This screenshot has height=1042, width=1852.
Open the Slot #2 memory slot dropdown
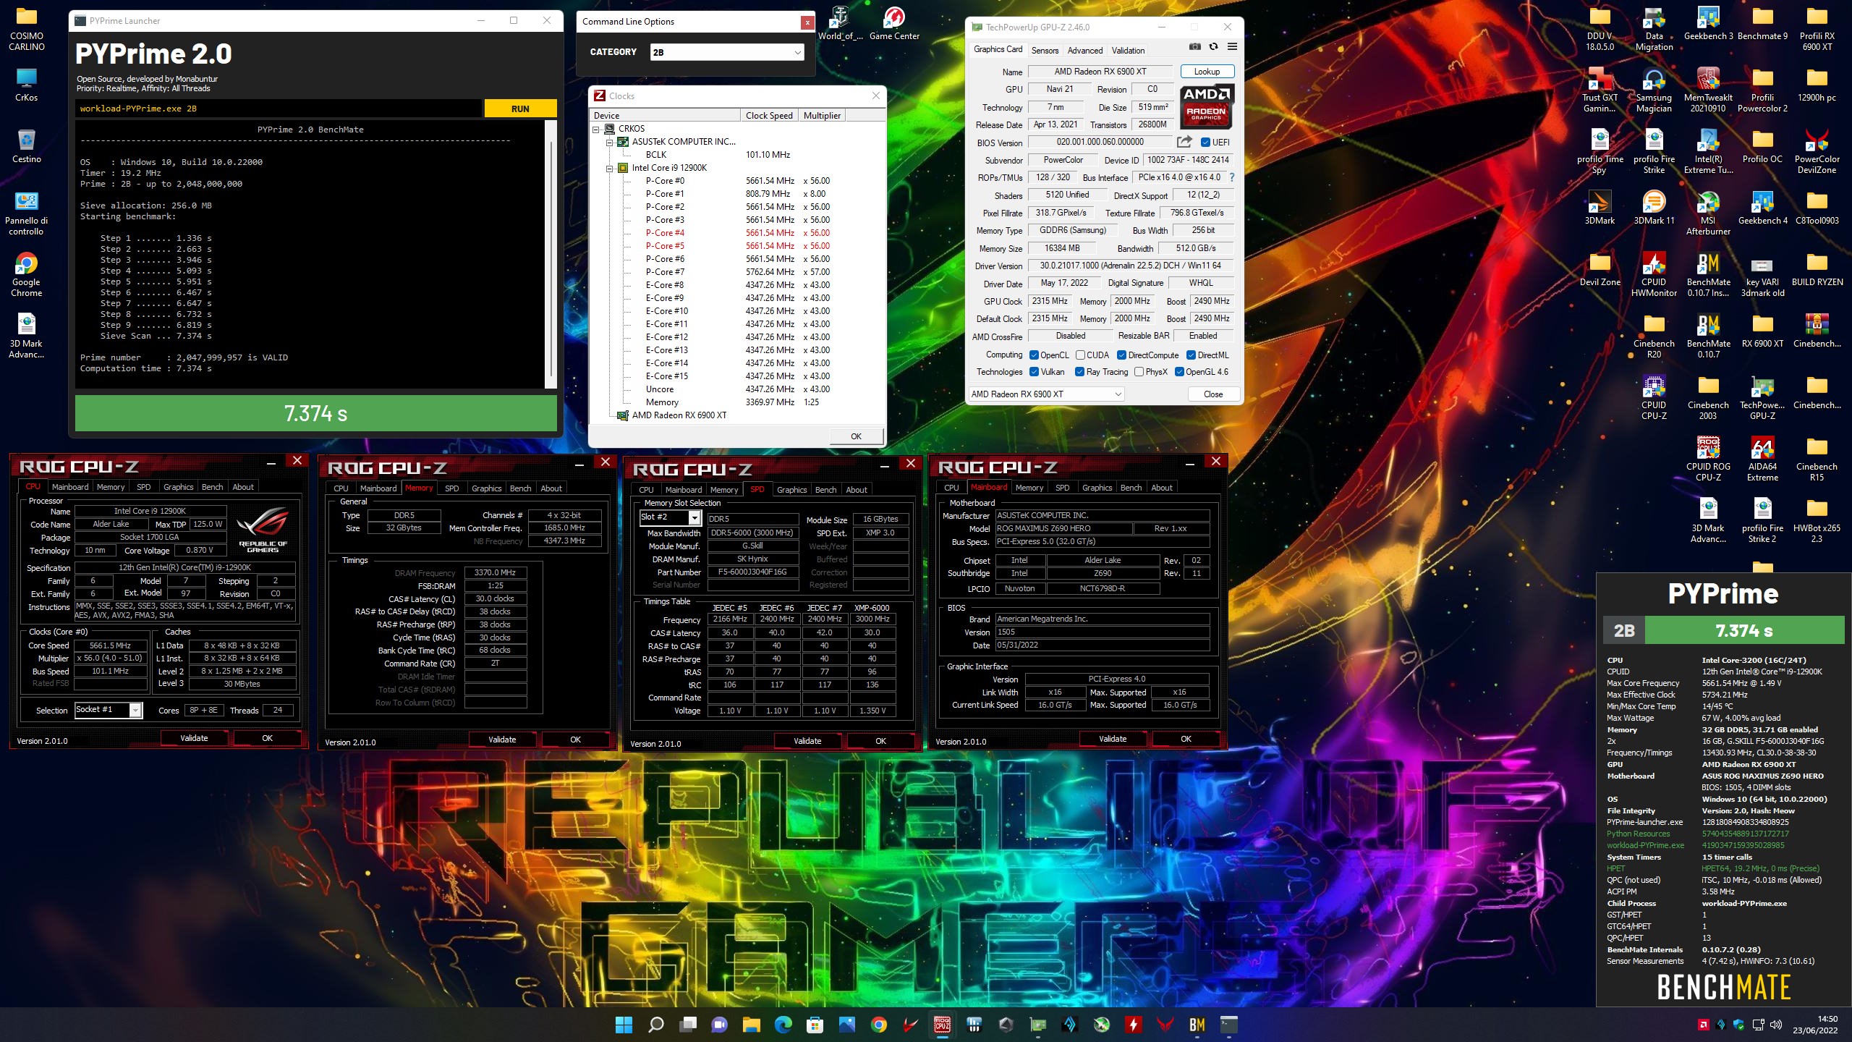[x=671, y=517]
